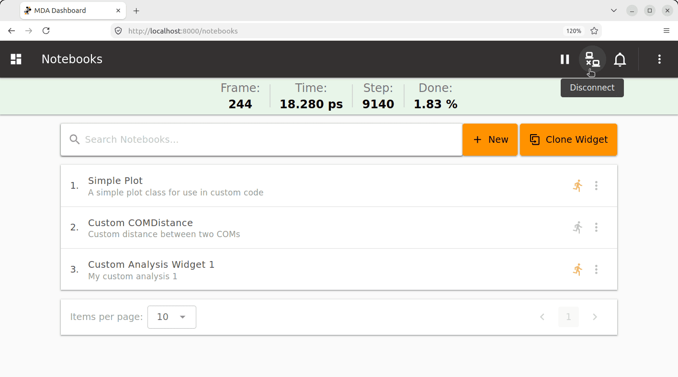Screen dimensions: 678x377
Task: Toggle running icon for Custom Analysis Widget 1
Action: click(578, 269)
